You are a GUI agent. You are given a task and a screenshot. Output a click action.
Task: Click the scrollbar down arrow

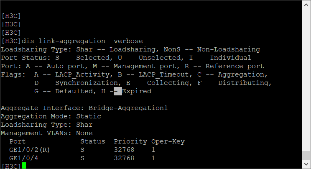pos(306,164)
